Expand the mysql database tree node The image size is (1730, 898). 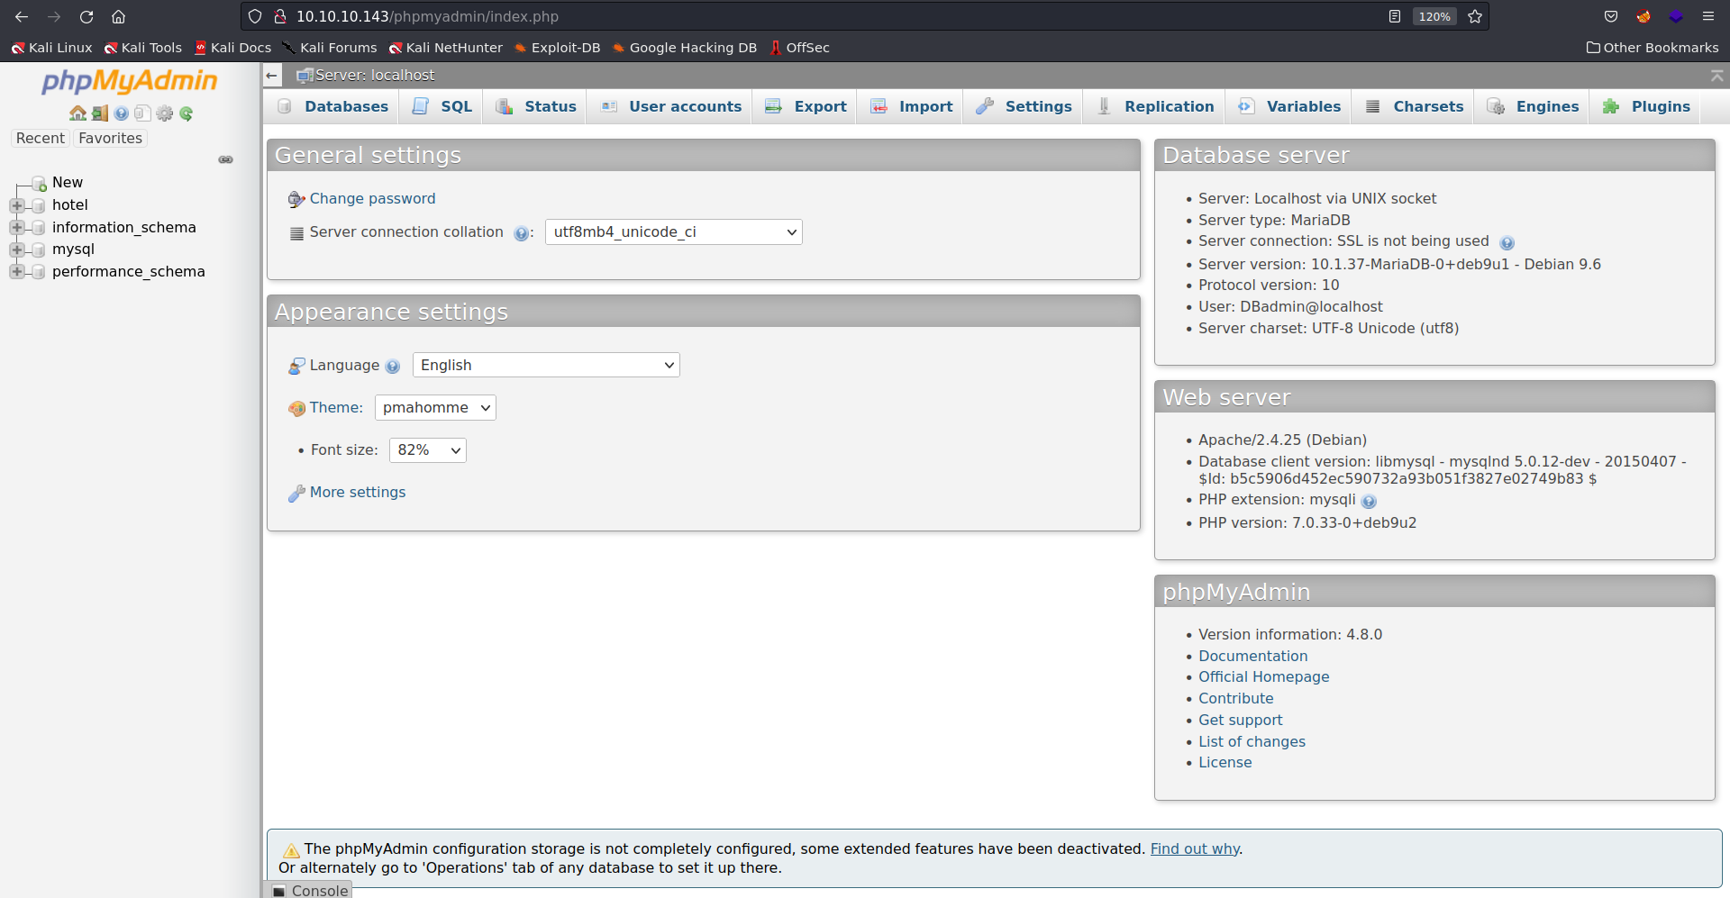click(x=16, y=249)
